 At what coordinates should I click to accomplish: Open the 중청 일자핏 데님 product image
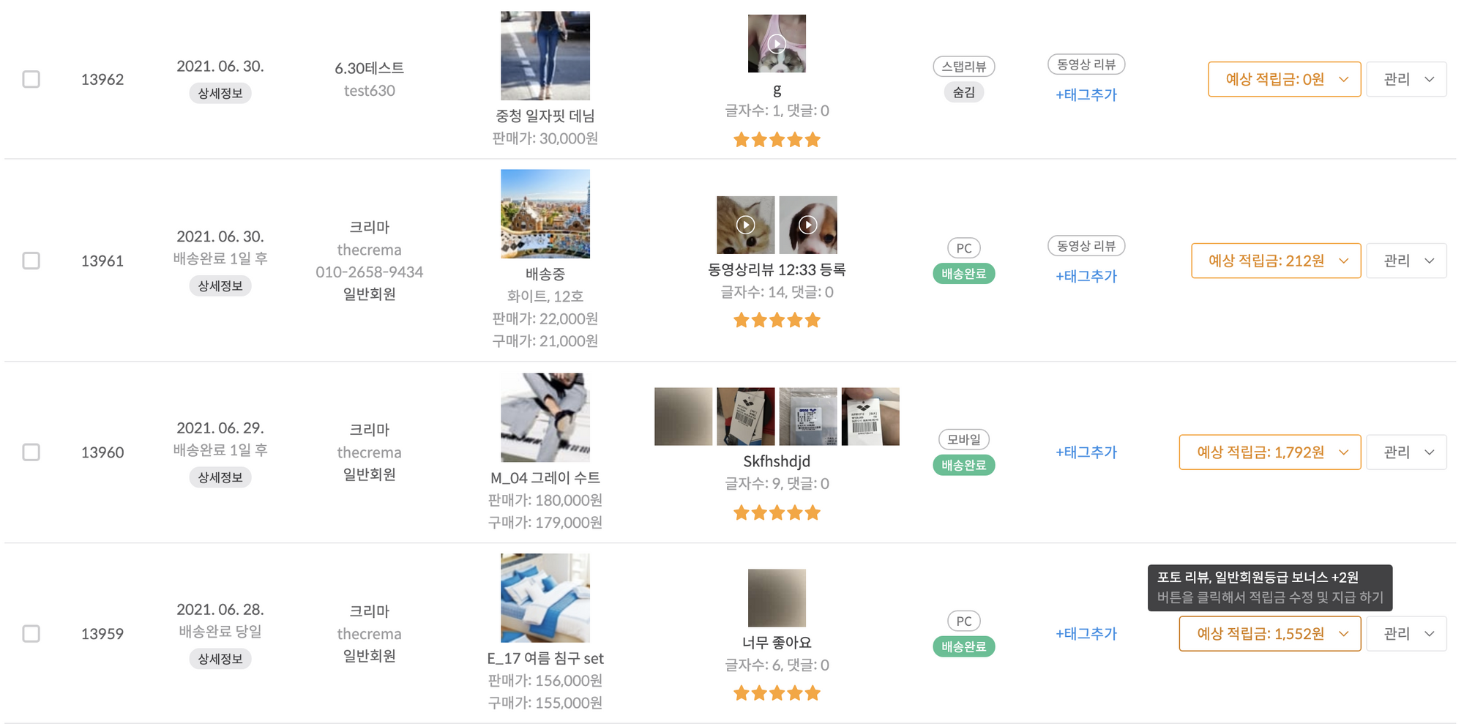pyautogui.click(x=545, y=56)
